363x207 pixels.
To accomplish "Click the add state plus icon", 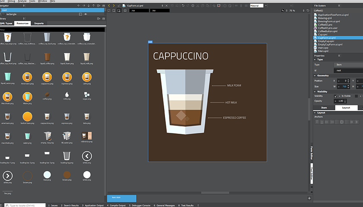I will [309, 198].
